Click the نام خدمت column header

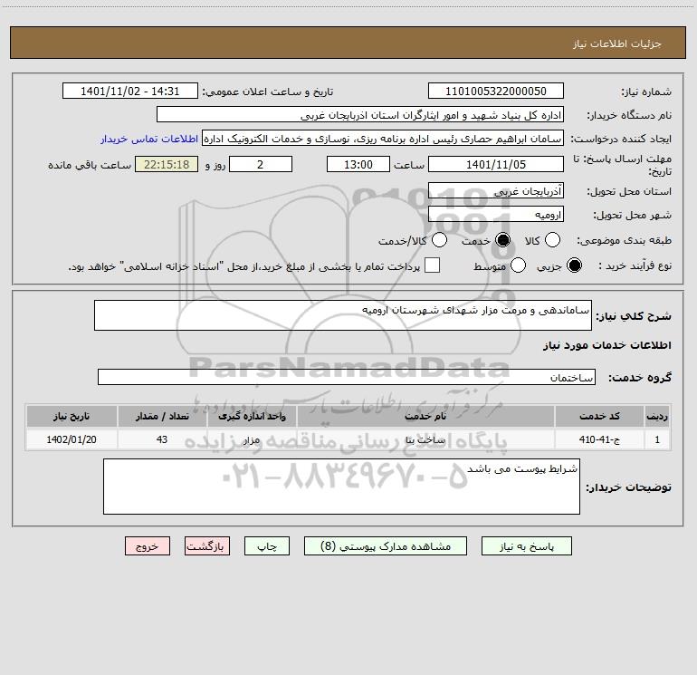(x=425, y=416)
